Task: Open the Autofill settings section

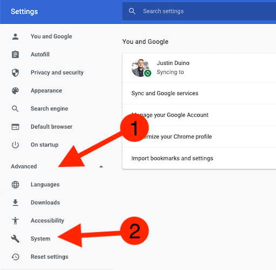Action: pos(40,55)
